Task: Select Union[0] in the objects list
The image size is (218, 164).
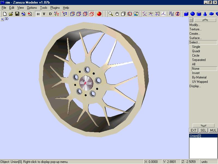Action: (195, 136)
